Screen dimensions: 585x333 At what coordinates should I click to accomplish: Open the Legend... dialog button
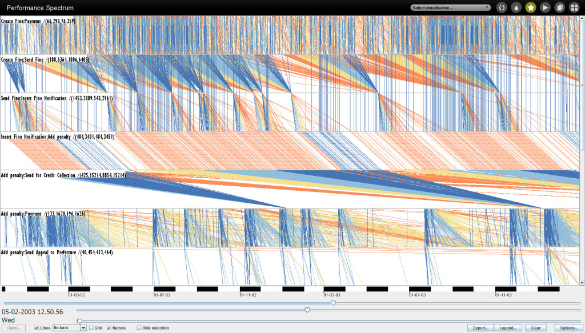click(x=510, y=328)
